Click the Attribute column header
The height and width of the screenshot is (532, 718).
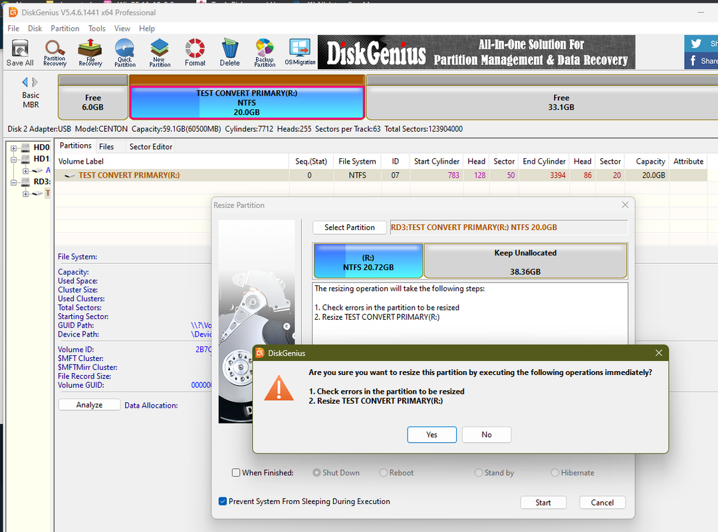(x=688, y=162)
